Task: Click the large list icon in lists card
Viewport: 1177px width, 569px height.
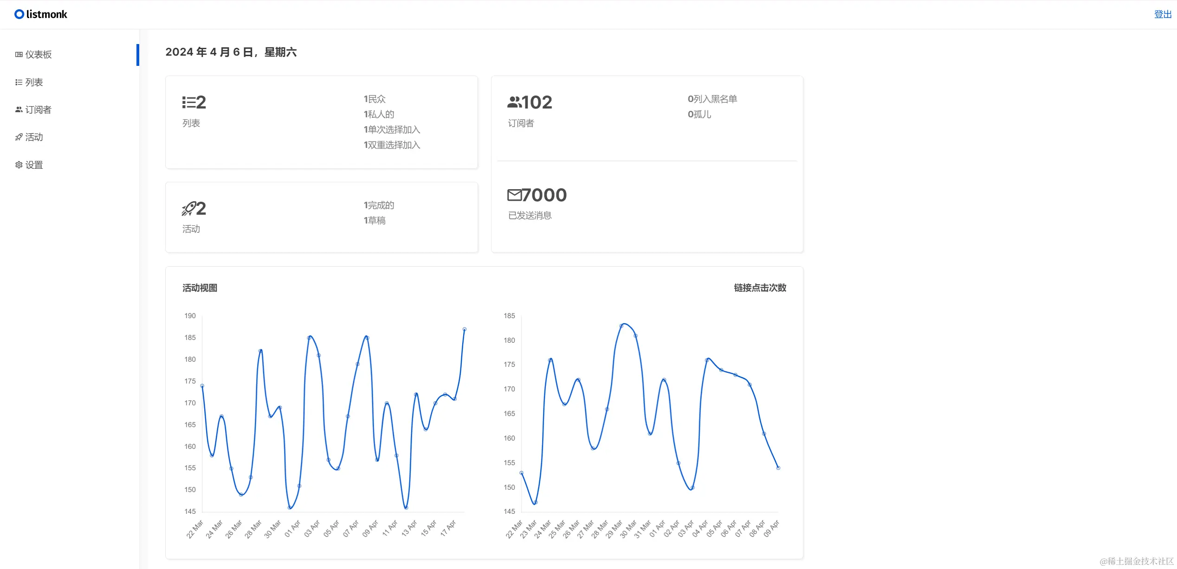Action: pos(188,102)
